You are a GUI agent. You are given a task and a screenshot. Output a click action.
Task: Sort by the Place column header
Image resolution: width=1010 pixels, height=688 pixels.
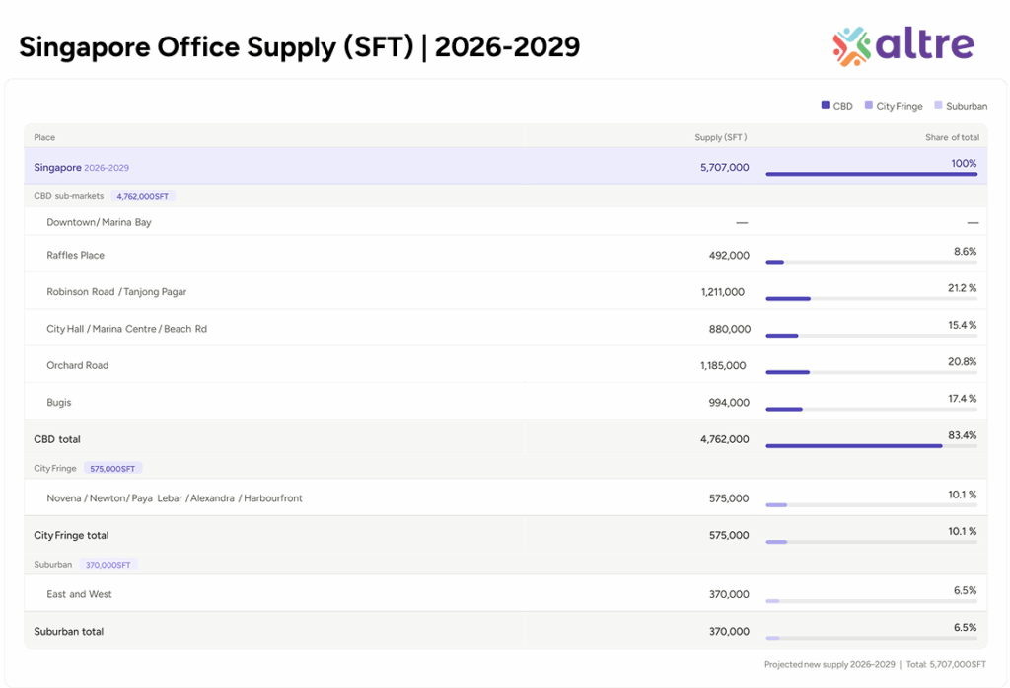[x=44, y=137]
